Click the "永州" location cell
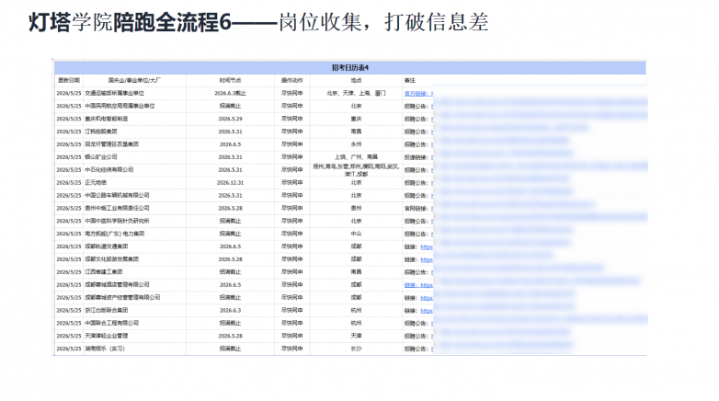719x401 pixels. (x=357, y=144)
